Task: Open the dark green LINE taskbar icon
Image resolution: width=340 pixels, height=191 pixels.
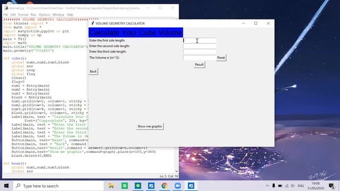Action: 138,186
